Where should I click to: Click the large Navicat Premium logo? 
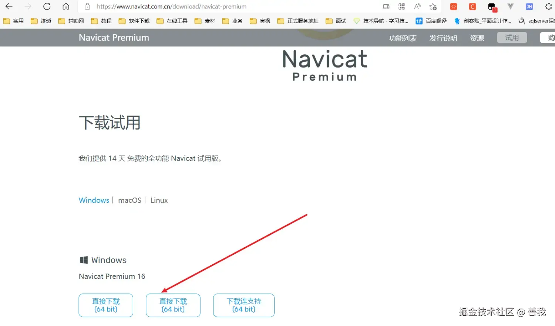pos(325,65)
